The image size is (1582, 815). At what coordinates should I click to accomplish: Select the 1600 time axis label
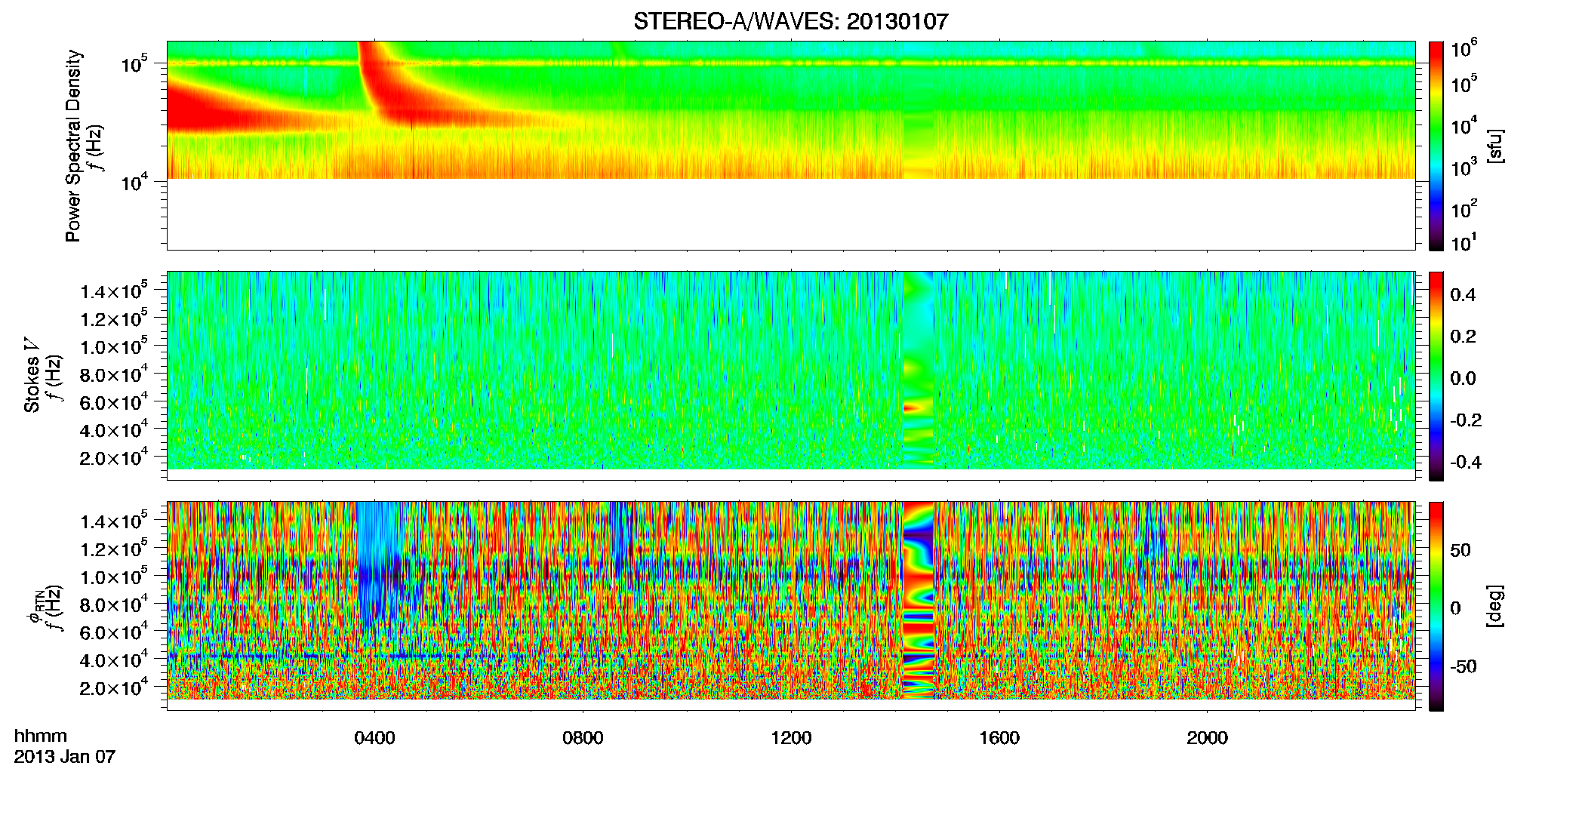pos(999,738)
